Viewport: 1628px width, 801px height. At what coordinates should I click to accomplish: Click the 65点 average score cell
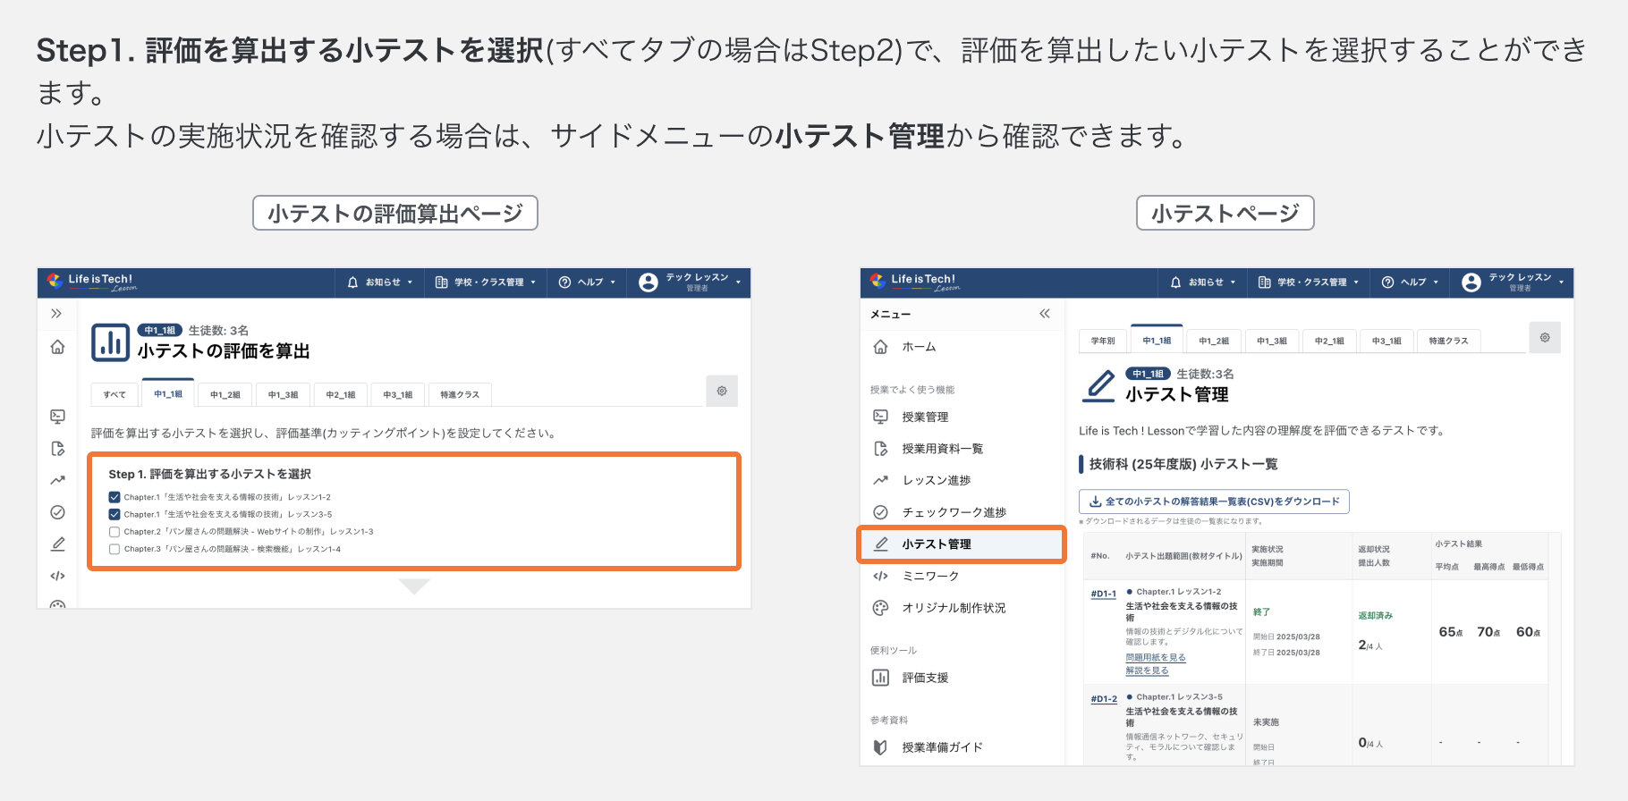pyautogui.click(x=1450, y=632)
